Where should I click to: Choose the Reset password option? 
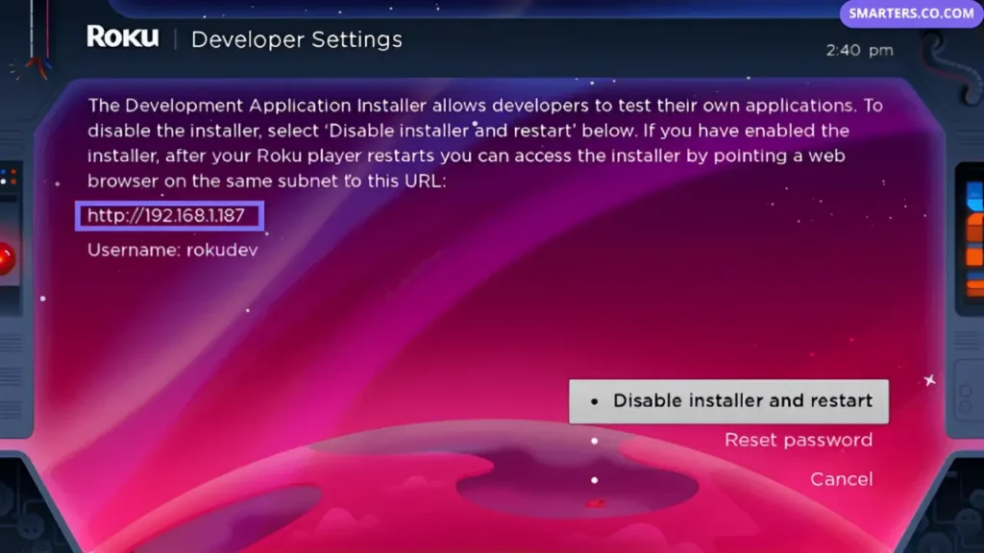coord(799,440)
